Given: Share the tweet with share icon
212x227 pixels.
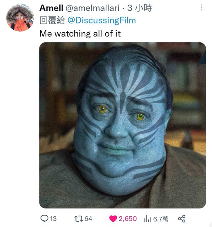Looking at the screenshot, I should coord(182,218).
